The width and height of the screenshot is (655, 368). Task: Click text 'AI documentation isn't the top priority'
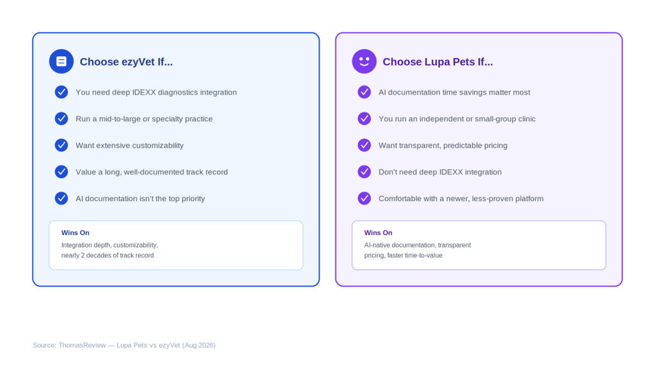coord(140,199)
